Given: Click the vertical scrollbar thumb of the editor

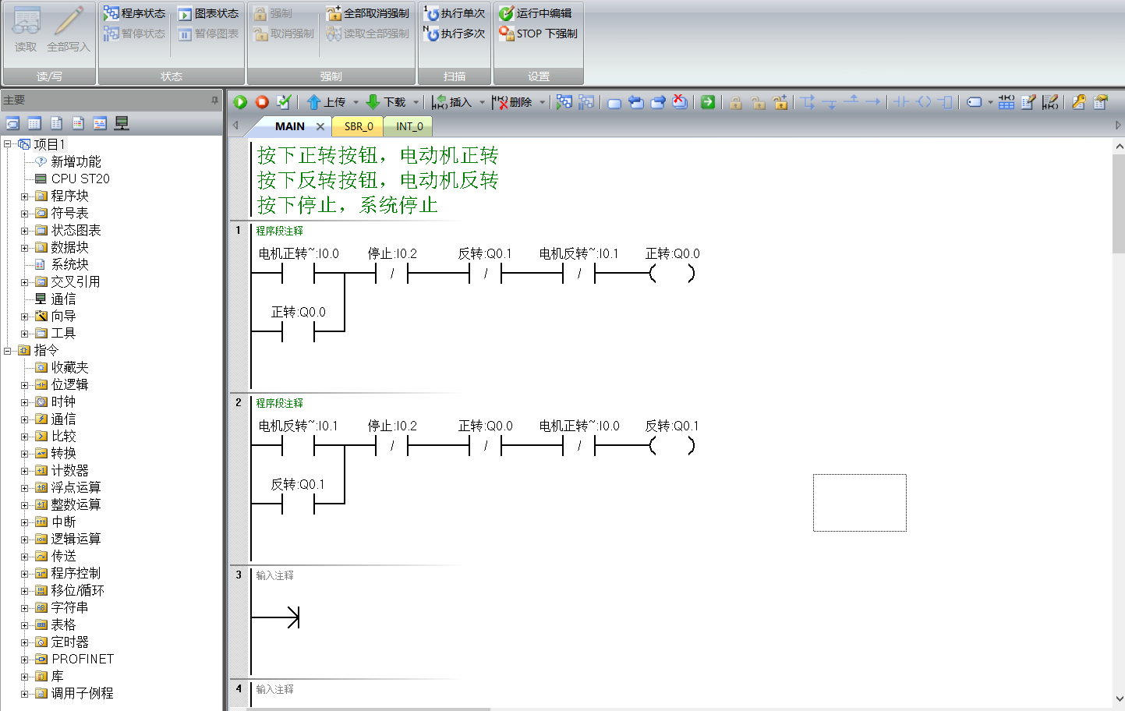Looking at the screenshot, I should coord(1119,203).
